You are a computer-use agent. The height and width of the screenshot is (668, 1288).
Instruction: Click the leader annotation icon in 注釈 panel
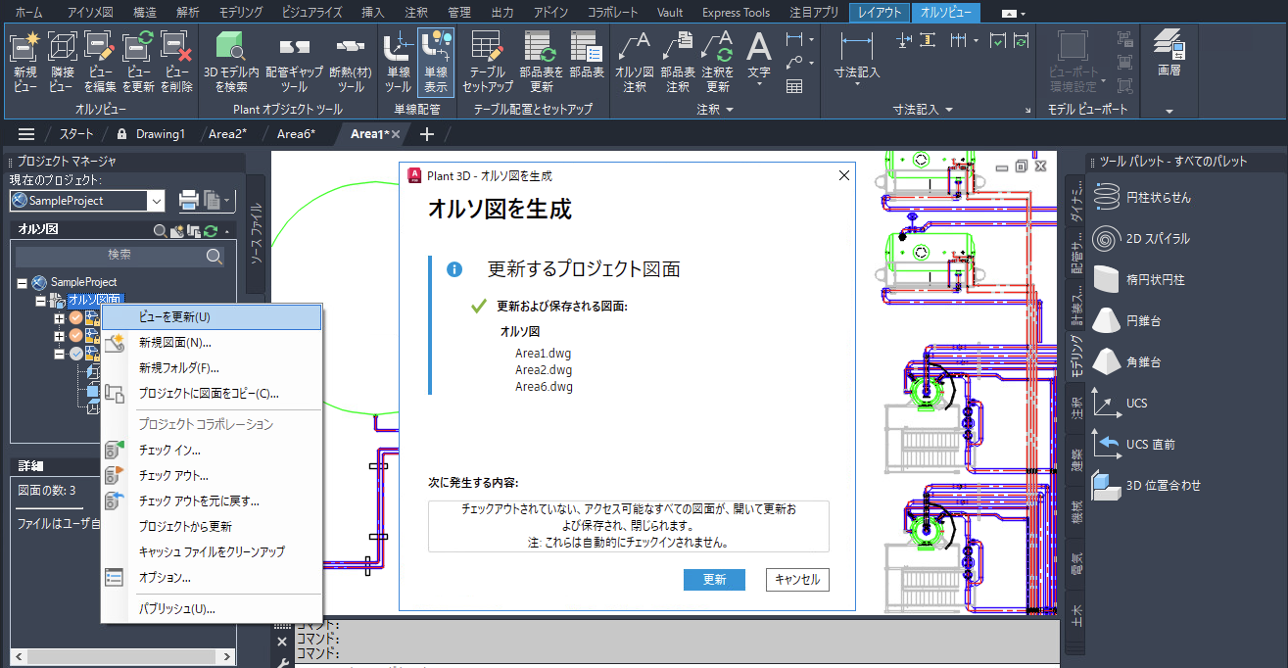tap(794, 63)
